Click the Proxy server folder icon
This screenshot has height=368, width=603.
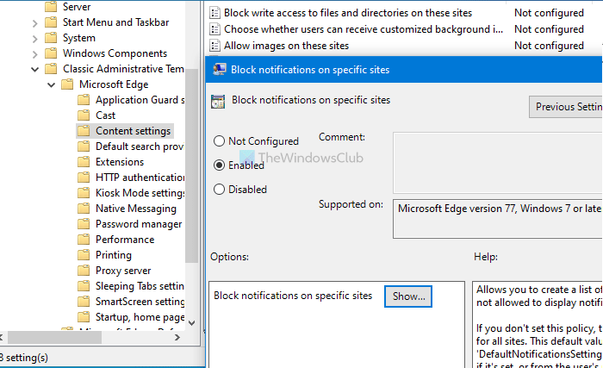pyautogui.click(x=84, y=271)
